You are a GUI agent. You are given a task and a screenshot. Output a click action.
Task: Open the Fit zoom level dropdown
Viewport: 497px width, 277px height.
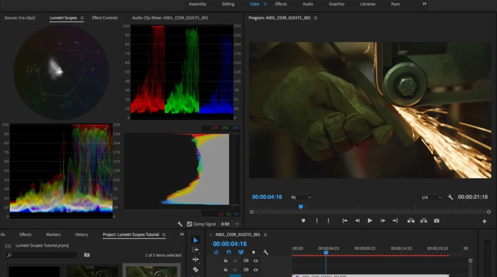[x=301, y=197]
